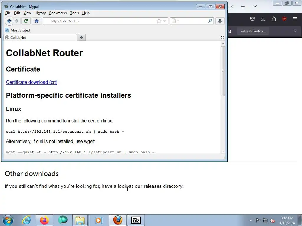Click the Certificate download (crt) link
This screenshot has height=226, width=302.
32,82
